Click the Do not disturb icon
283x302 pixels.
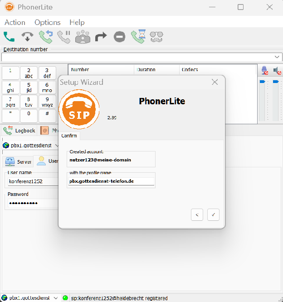pyautogui.click(x=119, y=37)
